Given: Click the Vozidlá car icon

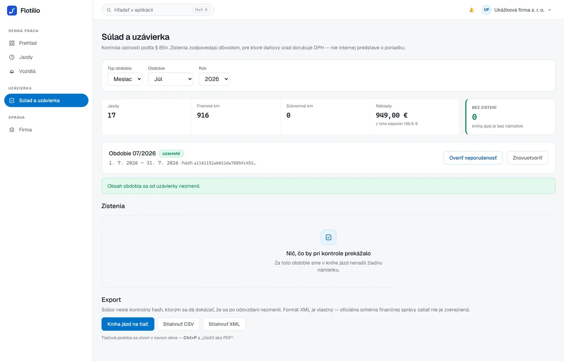Looking at the screenshot, I should [x=12, y=71].
